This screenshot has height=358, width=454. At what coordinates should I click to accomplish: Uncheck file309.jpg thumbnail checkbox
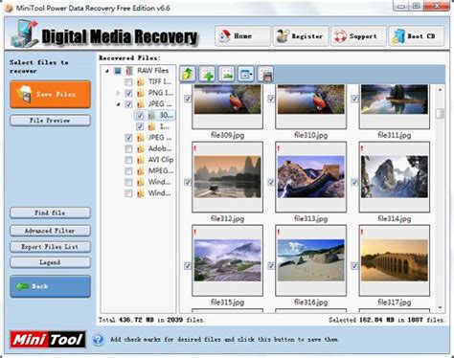(188, 99)
